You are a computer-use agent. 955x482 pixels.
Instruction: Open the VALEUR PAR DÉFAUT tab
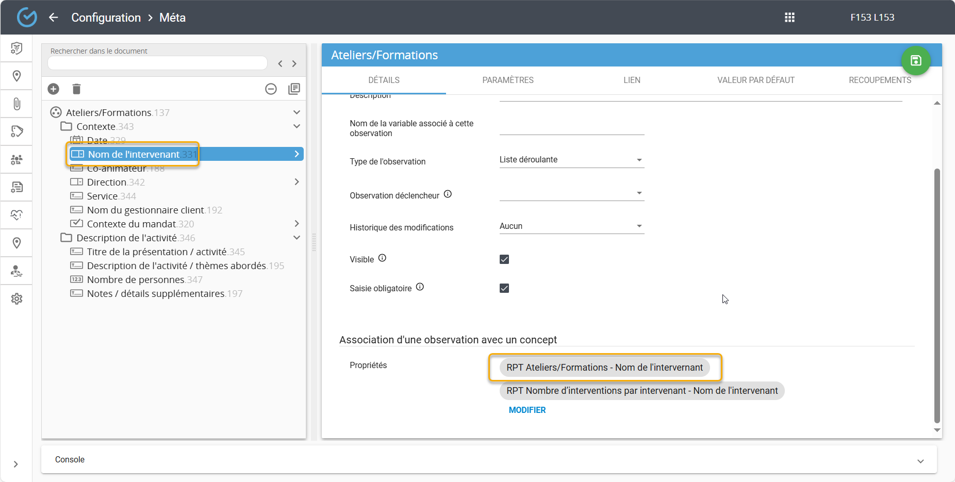[x=755, y=80]
